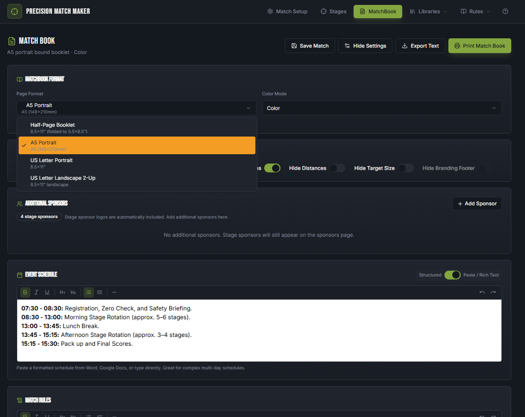Screen dimensions: 525x417
Task: Toggle the Hide Branding Footer switch
Action: 486,168
